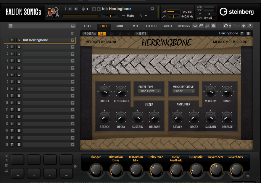This screenshot has width=261, height=183.
Task: Click the lock icon in the toolbar
Action: click(213, 26)
